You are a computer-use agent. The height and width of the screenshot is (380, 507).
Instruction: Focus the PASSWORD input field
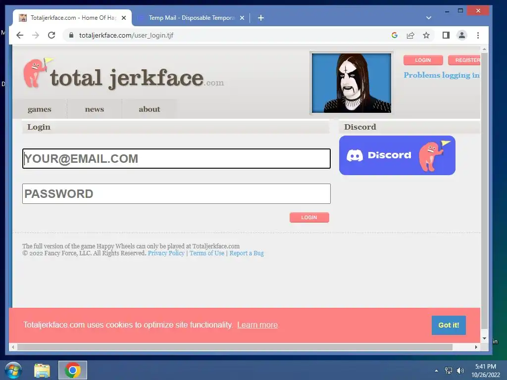coord(177,194)
